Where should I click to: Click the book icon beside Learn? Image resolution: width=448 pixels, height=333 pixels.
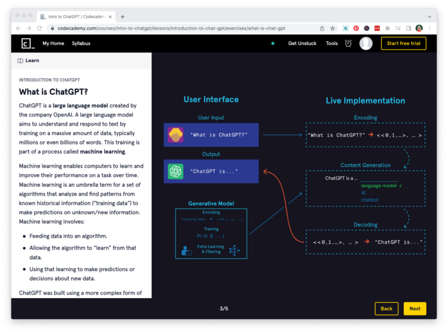[x=20, y=60]
